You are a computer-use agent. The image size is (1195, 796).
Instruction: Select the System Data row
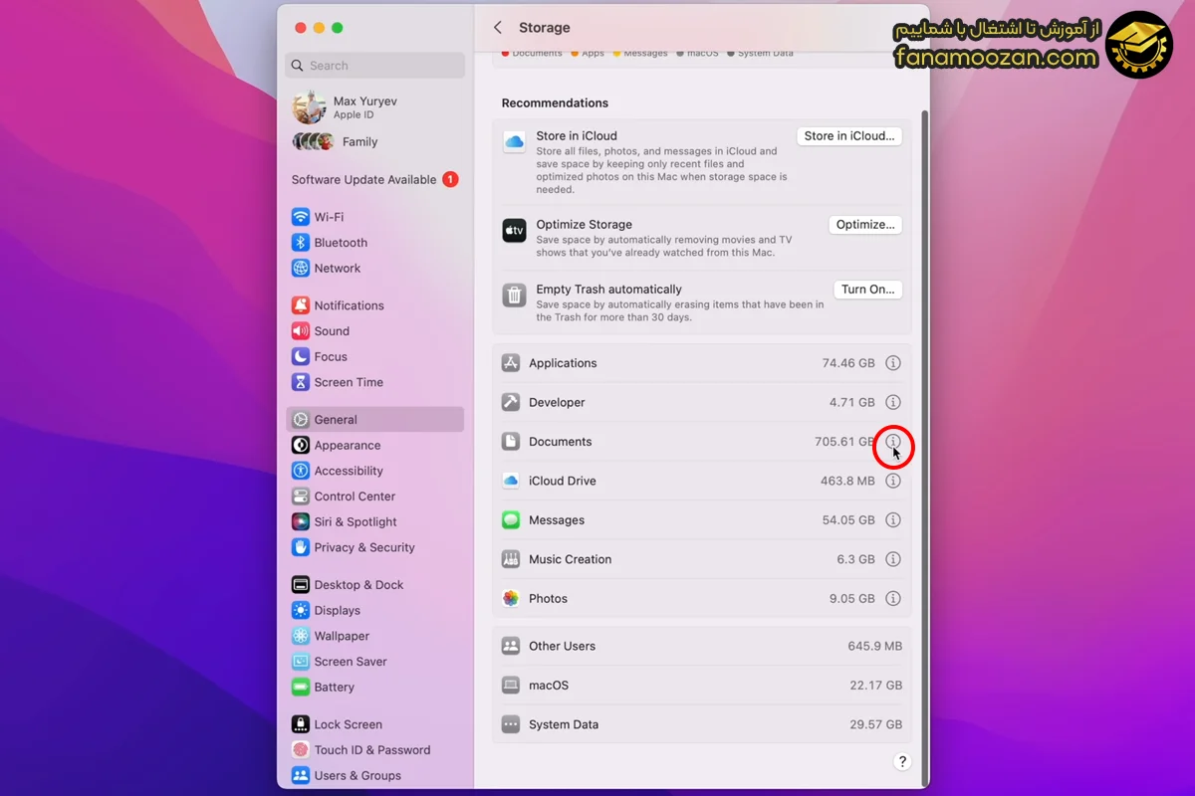click(701, 724)
